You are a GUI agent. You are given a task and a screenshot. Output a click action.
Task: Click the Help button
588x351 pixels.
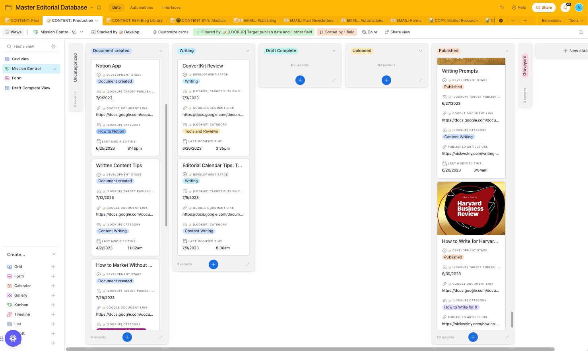pyautogui.click(x=519, y=8)
